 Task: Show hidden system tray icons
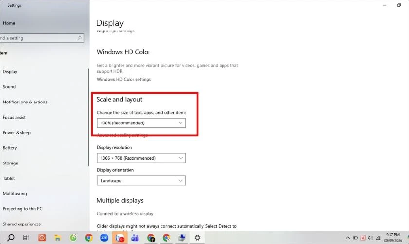coord(348,238)
